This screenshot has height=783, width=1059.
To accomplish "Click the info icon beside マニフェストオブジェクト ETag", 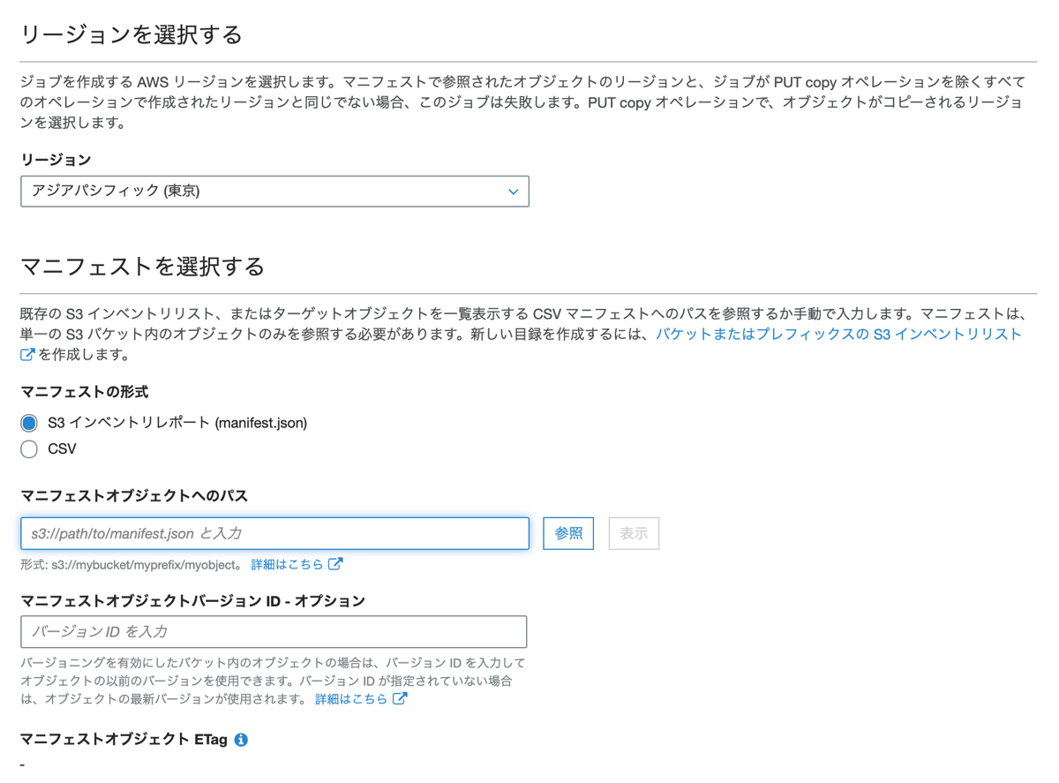I will [241, 739].
